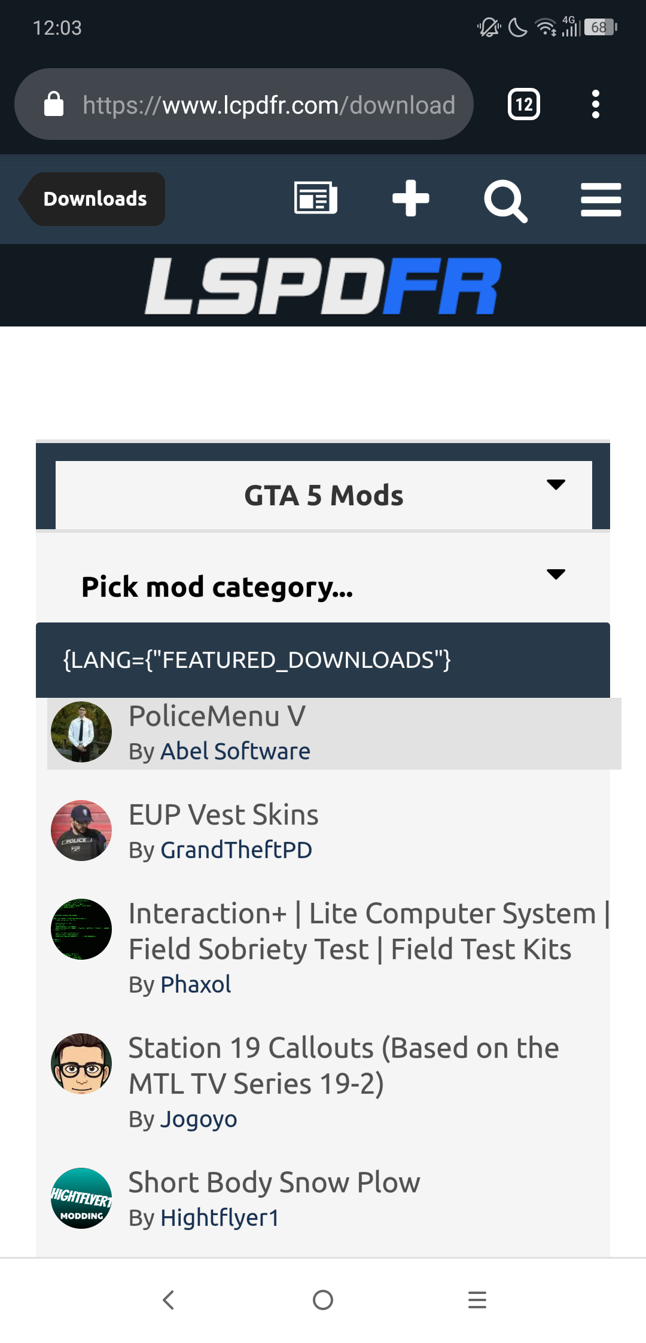Expand the Pick mod category dropdown
Screen dimensions: 646x1343
click(x=323, y=587)
